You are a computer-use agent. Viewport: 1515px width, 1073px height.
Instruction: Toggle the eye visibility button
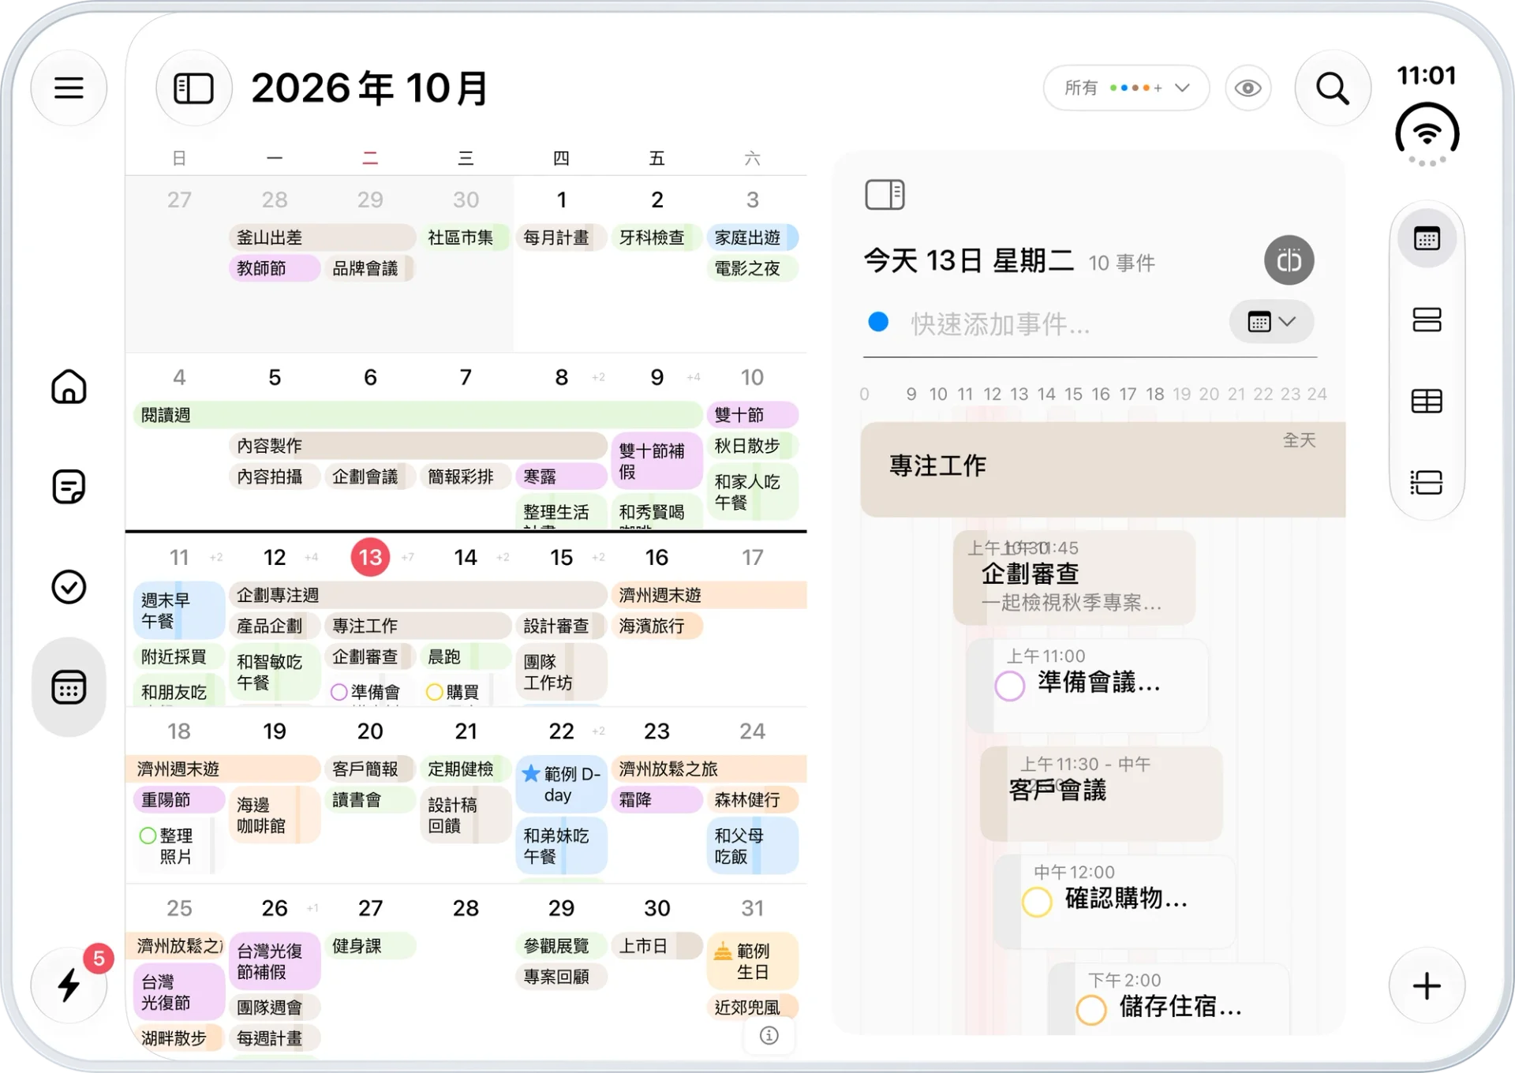[1248, 88]
